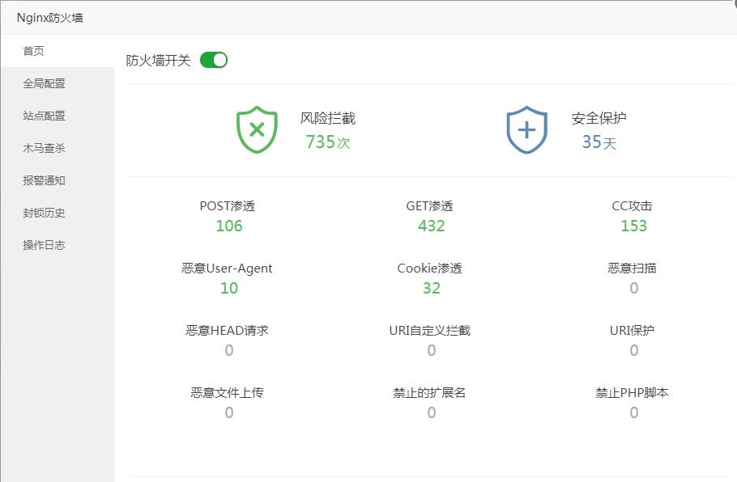Viewport: 737px width, 482px height.
Task: Open the 站点配置 tab
Action: (x=58, y=116)
